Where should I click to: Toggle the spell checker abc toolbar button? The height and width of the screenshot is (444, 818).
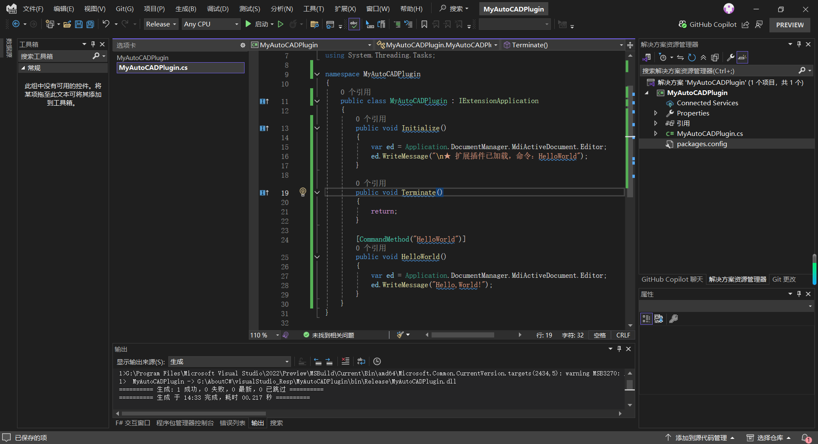pos(354,24)
